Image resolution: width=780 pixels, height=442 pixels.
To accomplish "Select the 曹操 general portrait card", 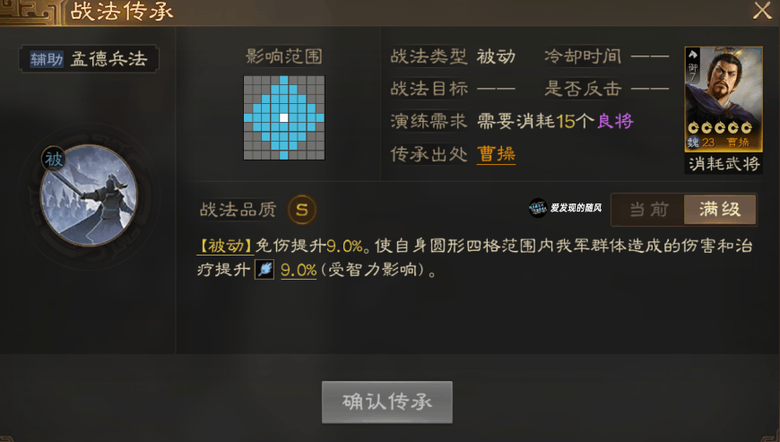I will [724, 99].
